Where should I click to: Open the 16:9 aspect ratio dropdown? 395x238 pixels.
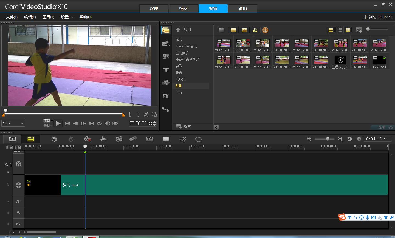(x=13, y=123)
